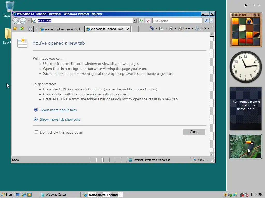Open Learn more about tabs link
Viewport: 265px width, 198px height.
58,110
